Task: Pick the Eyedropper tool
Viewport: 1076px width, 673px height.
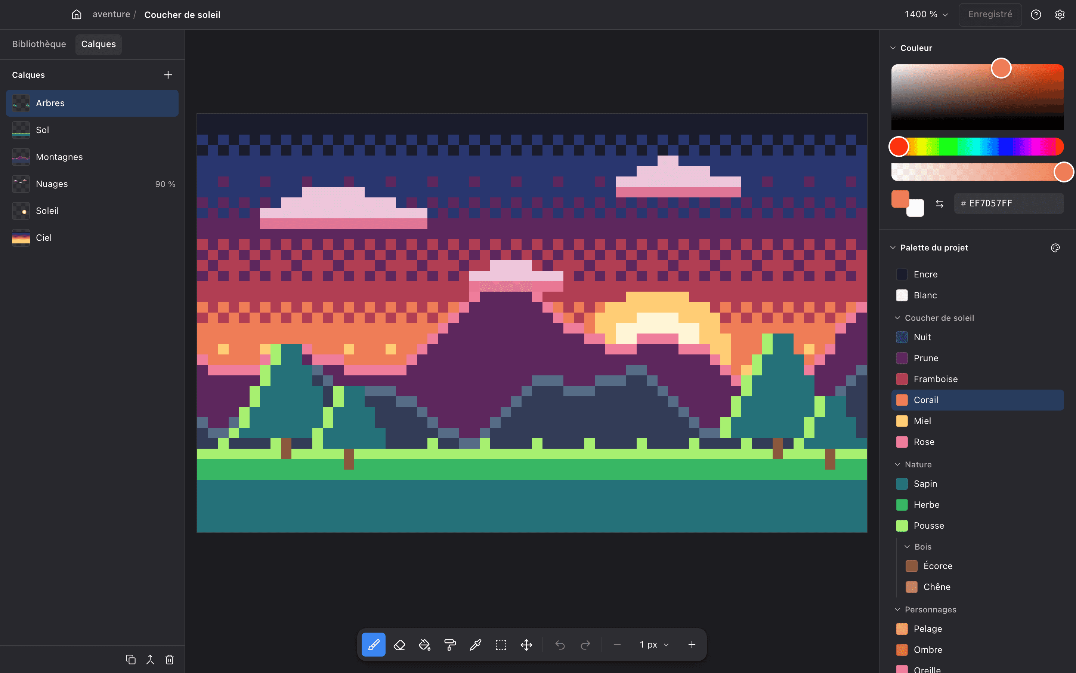Action: [475, 645]
